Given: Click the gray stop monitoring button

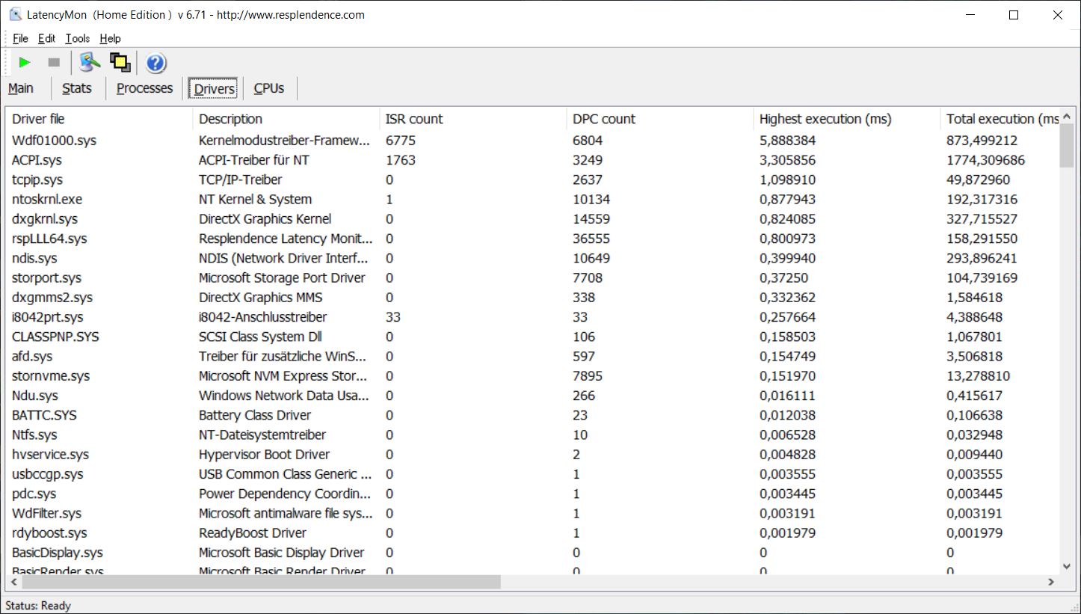Looking at the screenshot, I should click(54, 63).
